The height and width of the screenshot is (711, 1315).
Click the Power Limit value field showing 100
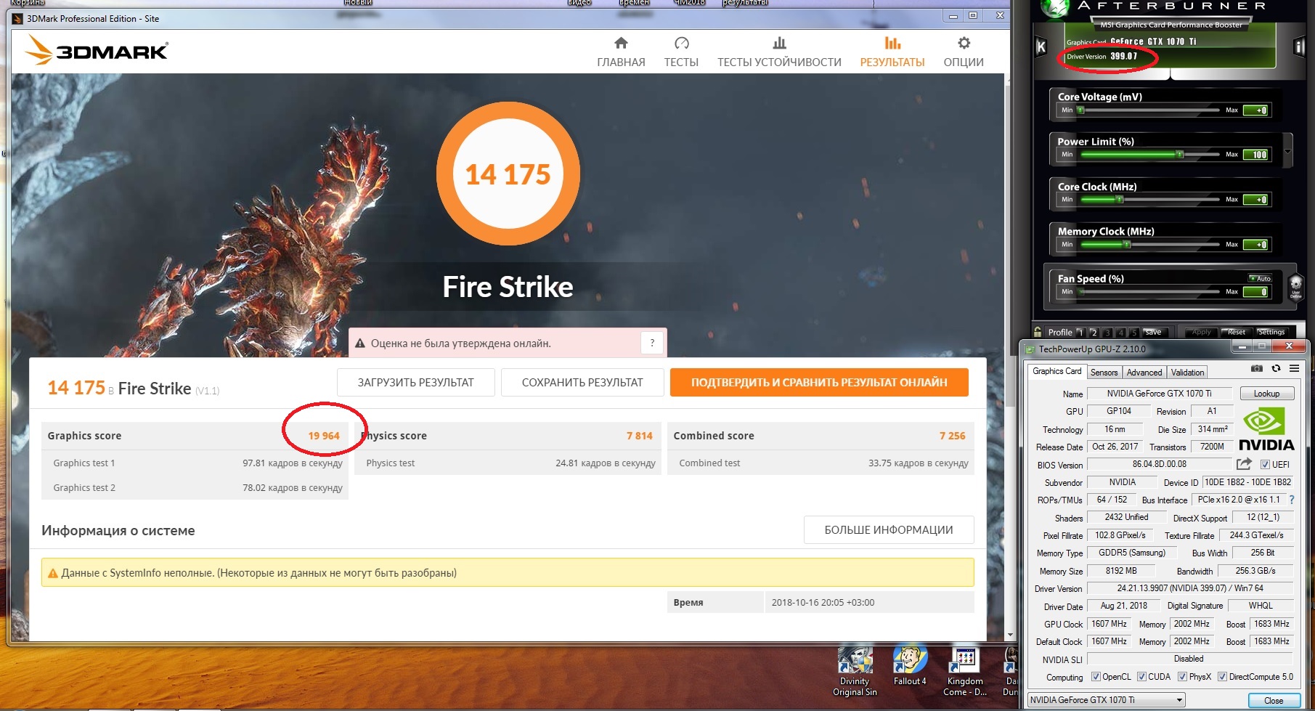(x=1255, y=155)
